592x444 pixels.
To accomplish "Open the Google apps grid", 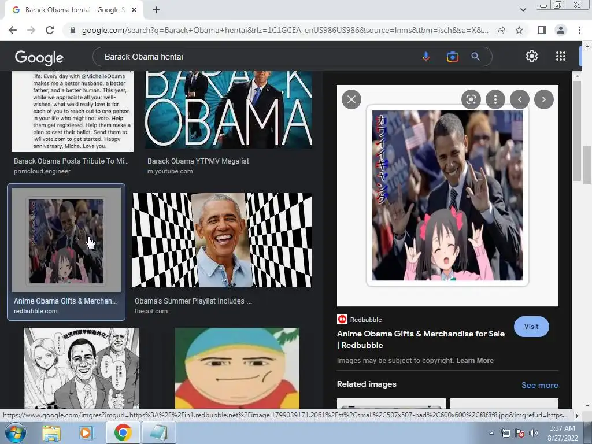I will 561,56.
